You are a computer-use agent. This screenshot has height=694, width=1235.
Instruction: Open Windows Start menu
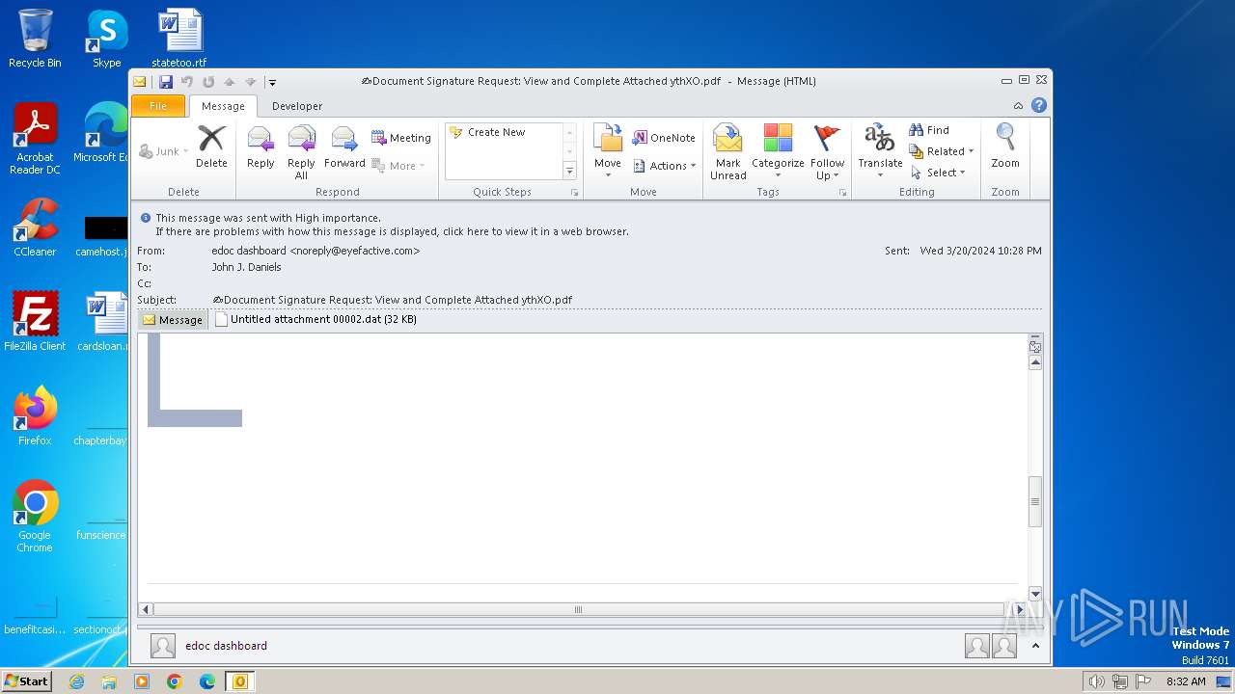click(x=26, y=681)
